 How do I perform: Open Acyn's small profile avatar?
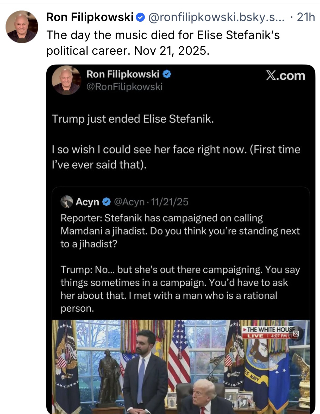pos(67,202)
